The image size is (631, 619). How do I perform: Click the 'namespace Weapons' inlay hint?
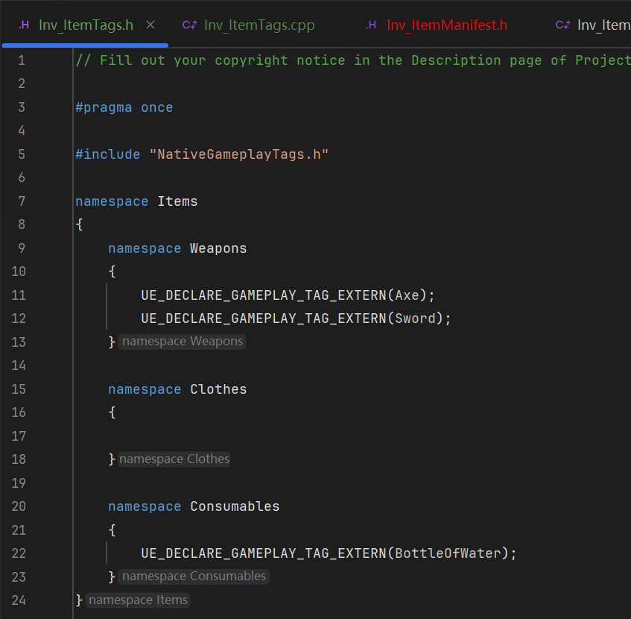coord(182,342)
